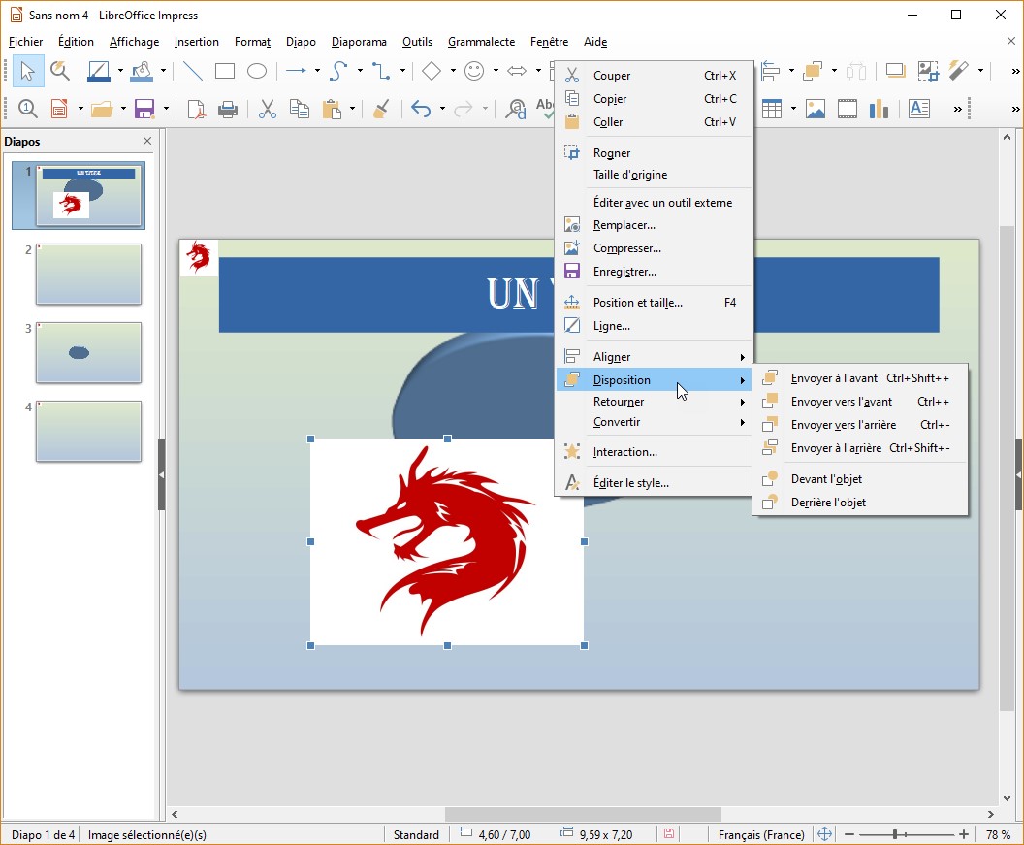Toggle the selection arrow tool

tap(28, 71)
